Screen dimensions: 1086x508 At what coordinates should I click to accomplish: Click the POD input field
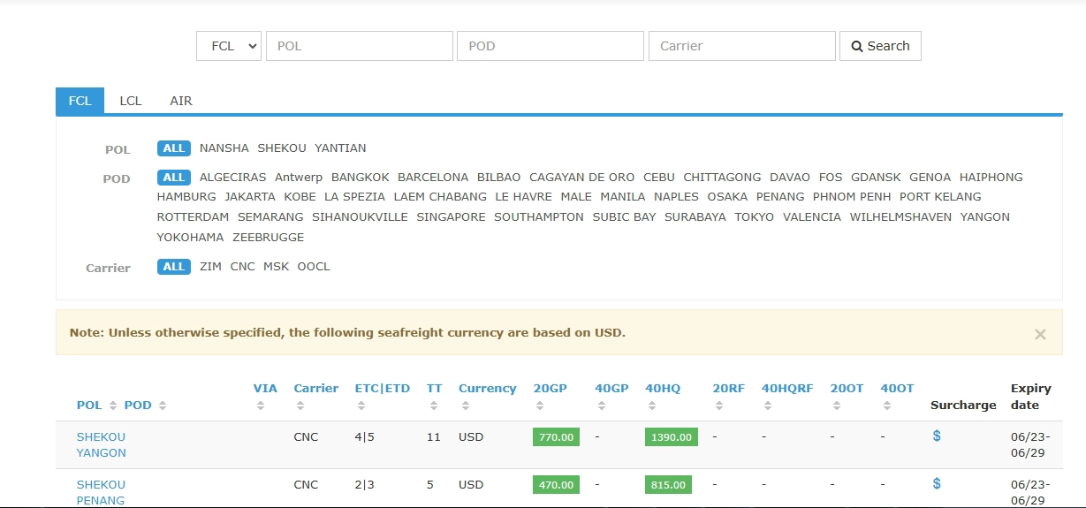(551, 46)
